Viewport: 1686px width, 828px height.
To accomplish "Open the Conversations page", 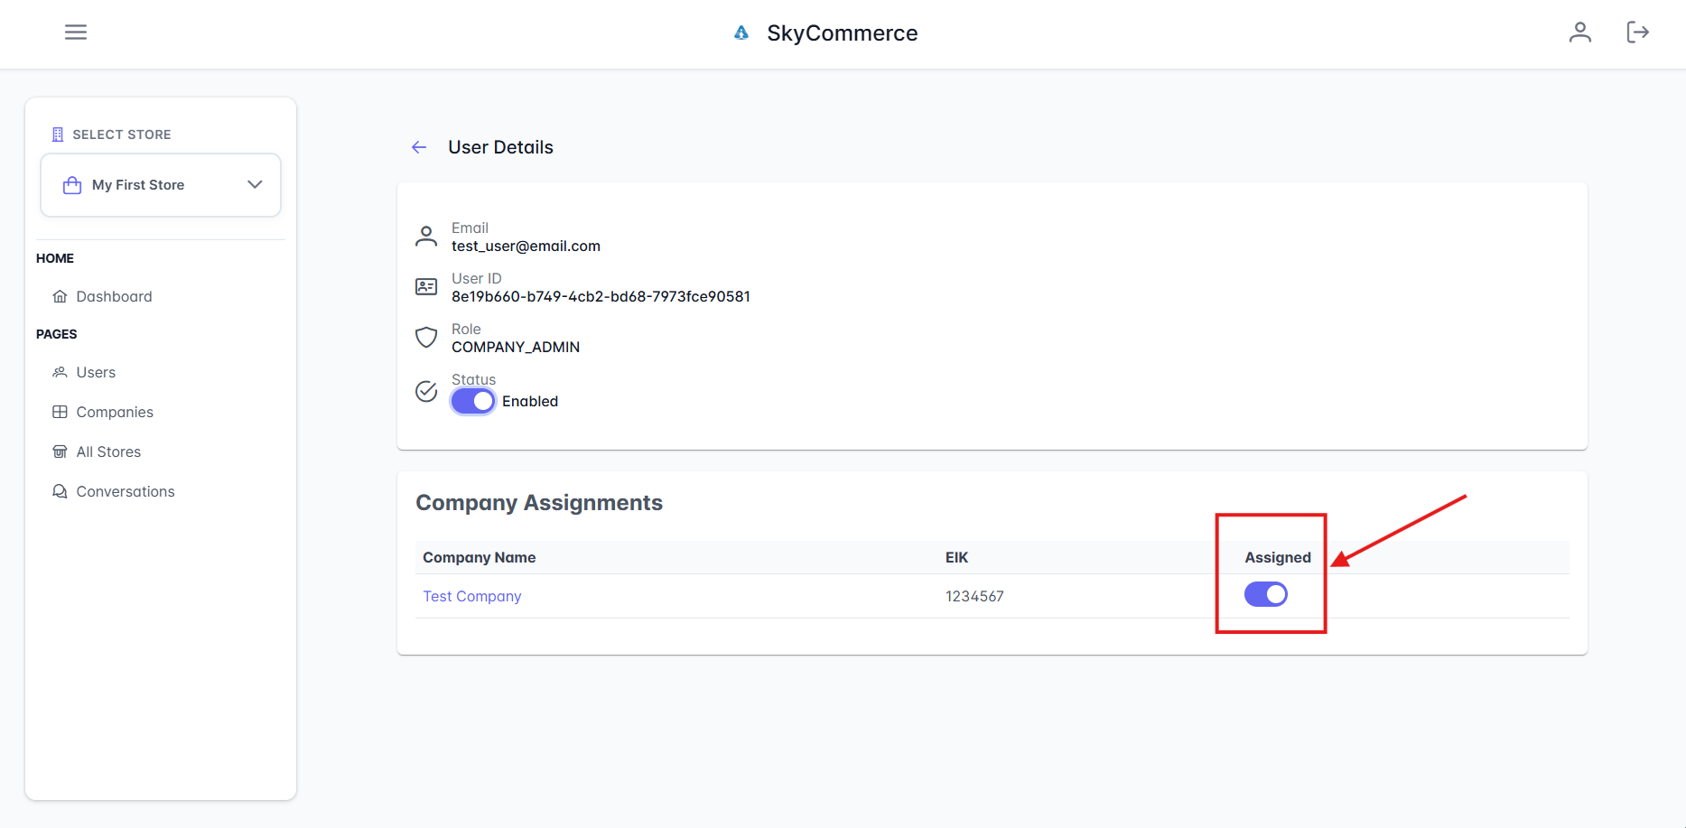I will [126, 491].
